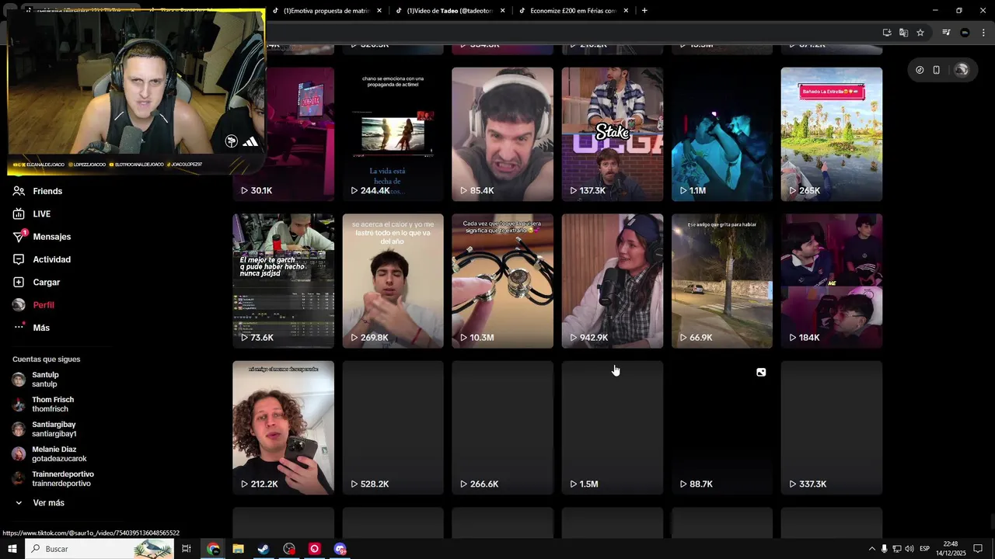Click install app icon in address bar
995x559 pixels.
(x=887, y=33)
